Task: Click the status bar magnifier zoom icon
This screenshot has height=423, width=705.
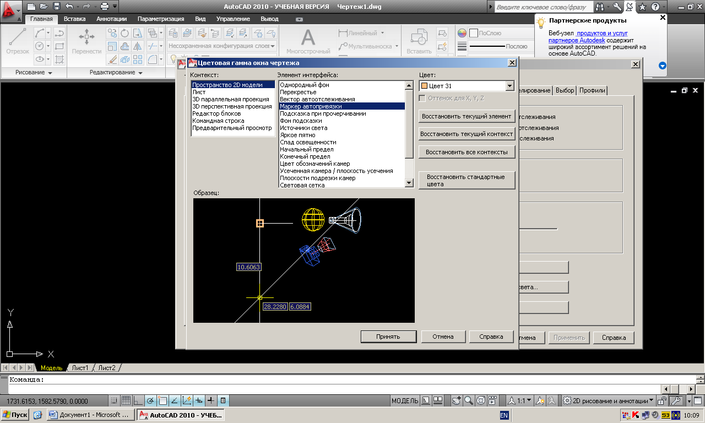Action: (x=468, y=400)
